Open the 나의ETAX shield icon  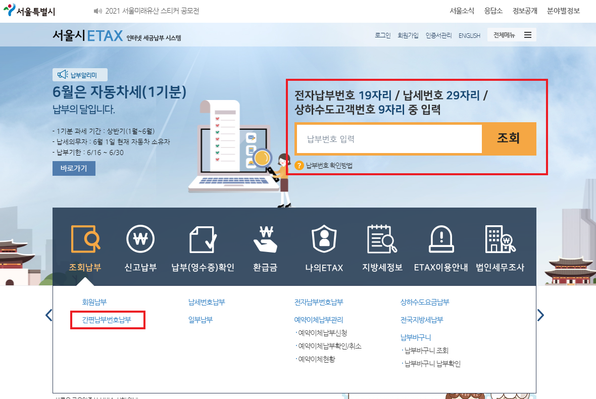(x=324, y=238)
